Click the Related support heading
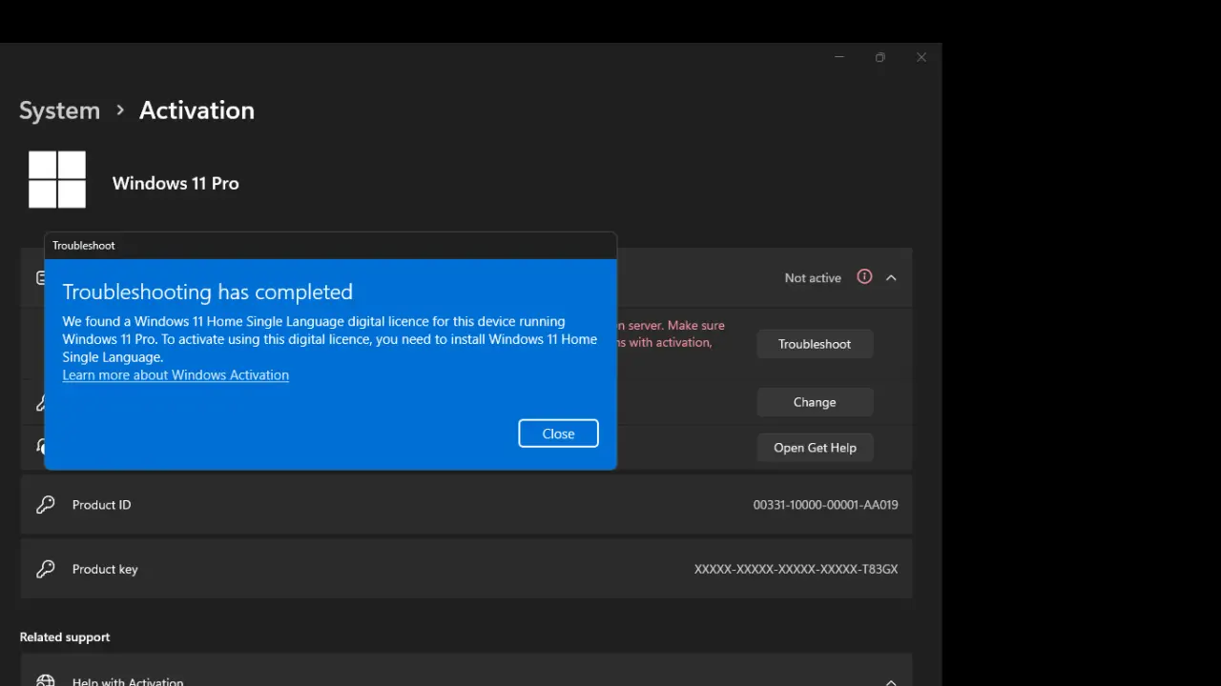Image resolution: width=1221 pixels, height=686 pixels. click(65, 637)
